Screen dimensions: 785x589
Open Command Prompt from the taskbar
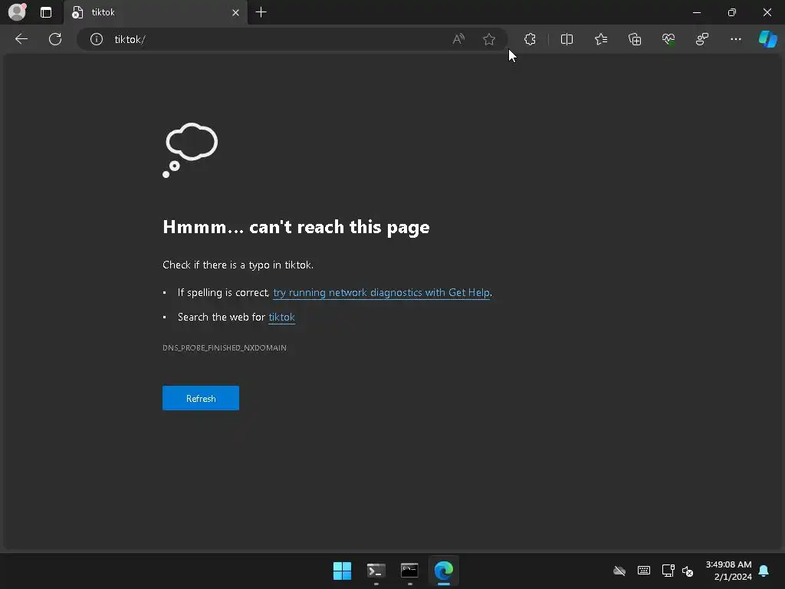click(x=409, y=571)
